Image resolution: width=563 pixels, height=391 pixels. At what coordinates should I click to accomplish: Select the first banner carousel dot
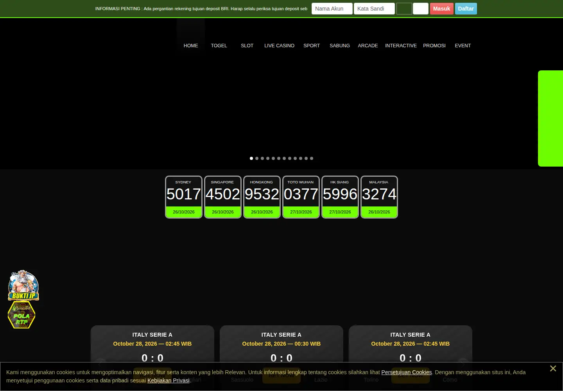(251, 158)
